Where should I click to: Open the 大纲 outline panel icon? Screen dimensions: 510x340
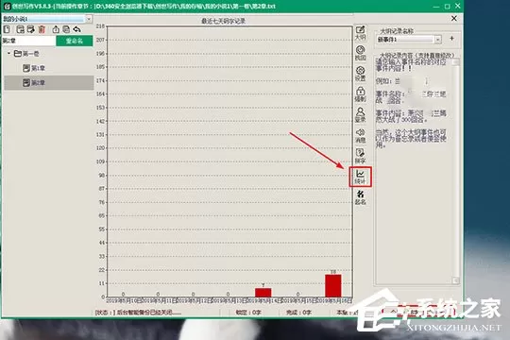coord(360,33)
